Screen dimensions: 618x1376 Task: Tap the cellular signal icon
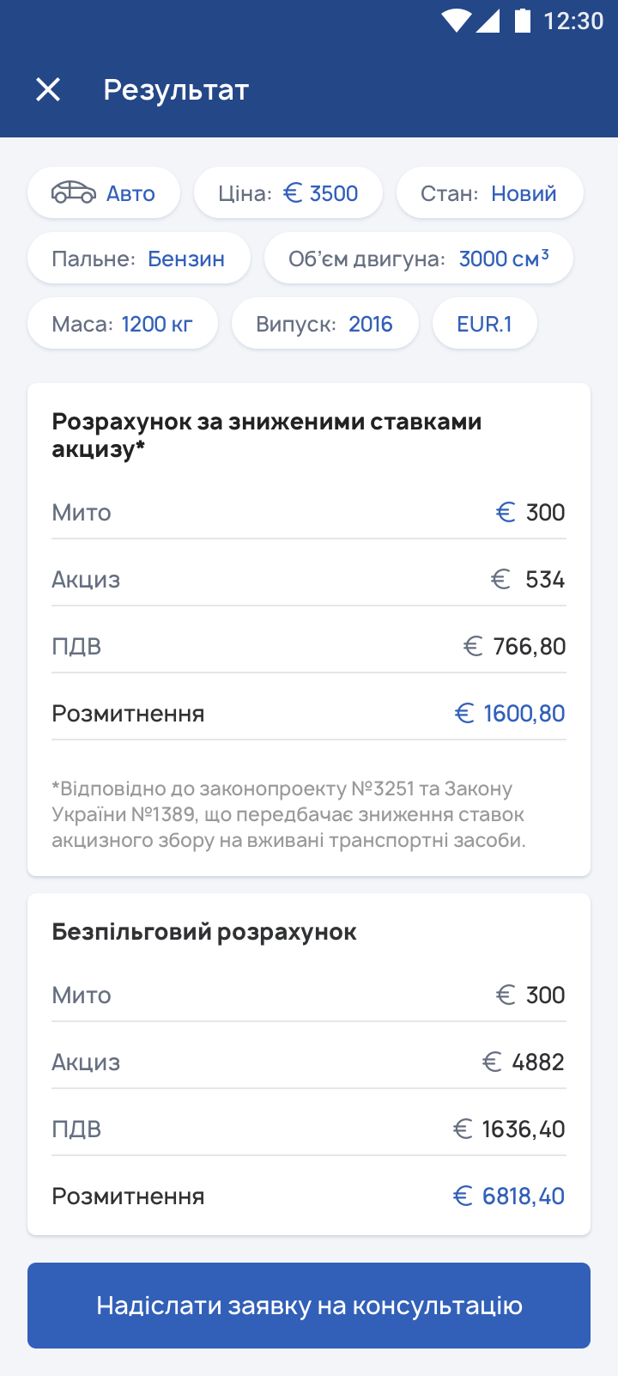(488, 21)
